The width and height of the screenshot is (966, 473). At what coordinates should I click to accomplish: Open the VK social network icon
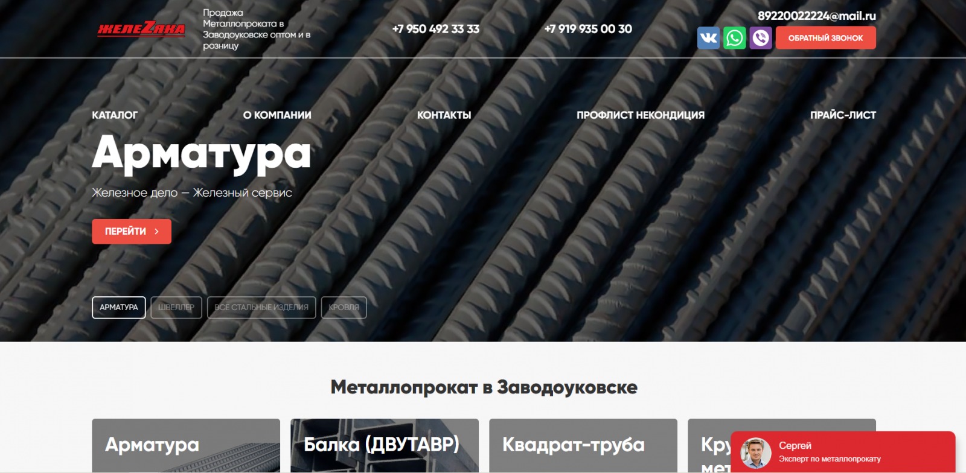pyautogui.click(x=708, y=38)
